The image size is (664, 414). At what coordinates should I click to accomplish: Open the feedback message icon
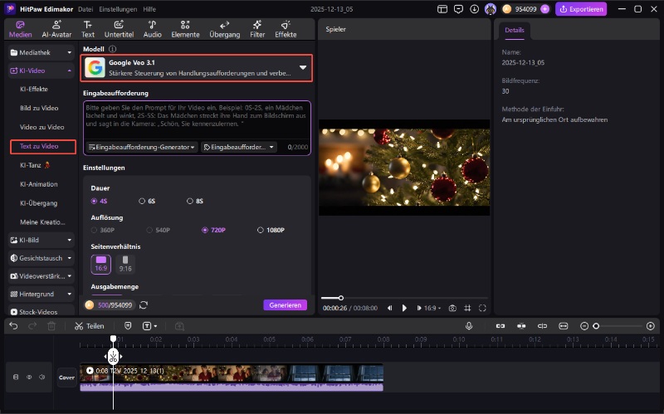(x=458, y=9)
